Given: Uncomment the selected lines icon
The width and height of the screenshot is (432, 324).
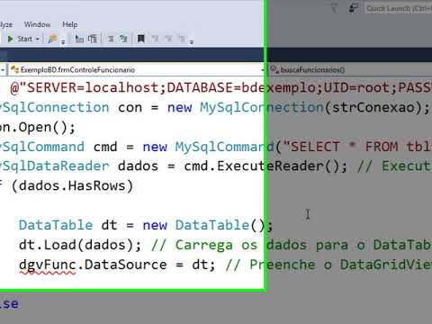Looking at the screenshot, I should pos(123,39).
